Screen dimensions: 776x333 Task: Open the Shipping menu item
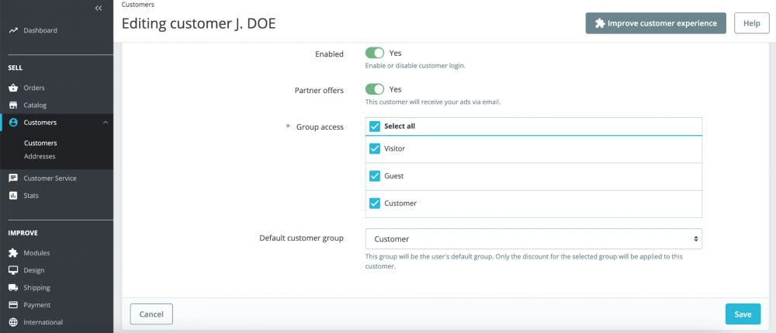click(36, 287)
